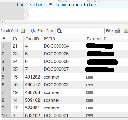Click the left arrow of the editor horizontal scrollbar
Image resolution: width=128 pixels, height=120 pixels.
[2, 22]
